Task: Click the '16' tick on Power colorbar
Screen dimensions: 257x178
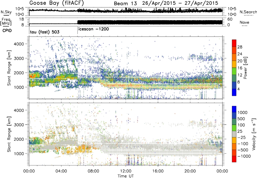Action: click(x=240, y=68)
